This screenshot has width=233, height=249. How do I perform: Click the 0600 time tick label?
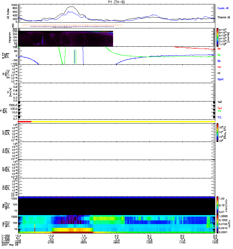pos(18,242)
